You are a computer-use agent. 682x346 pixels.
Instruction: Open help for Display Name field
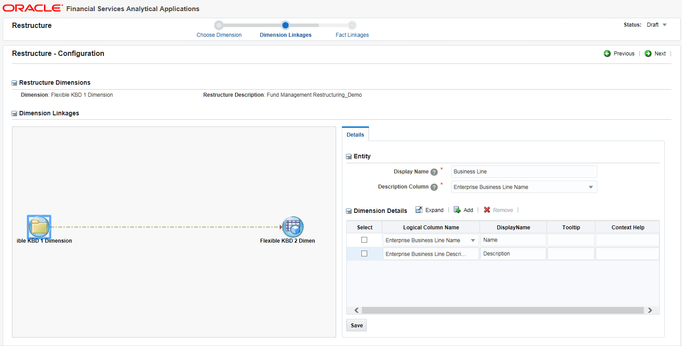point(434,172)
